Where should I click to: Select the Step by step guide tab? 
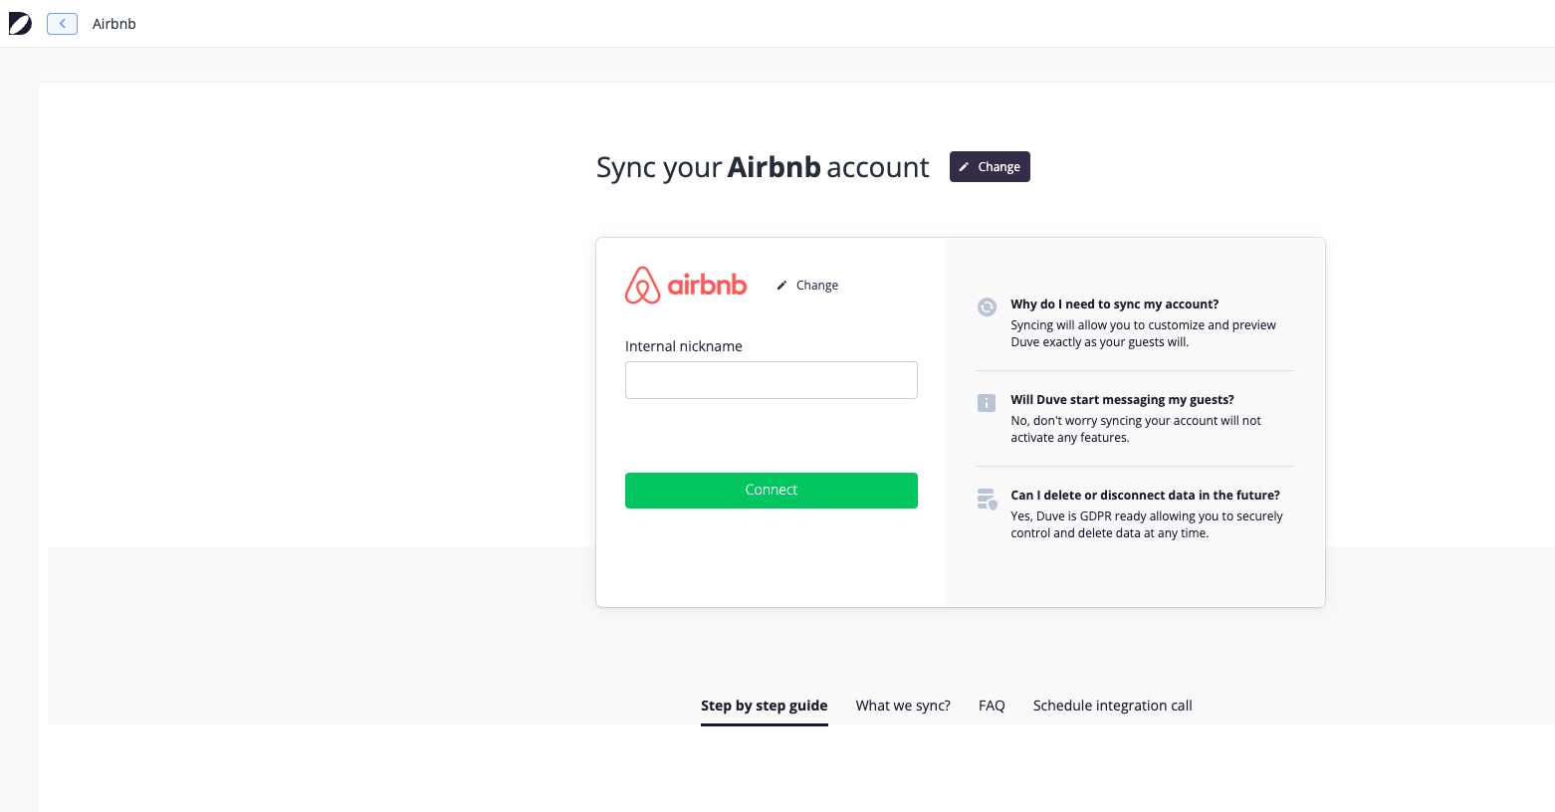[x=765, y=706]
